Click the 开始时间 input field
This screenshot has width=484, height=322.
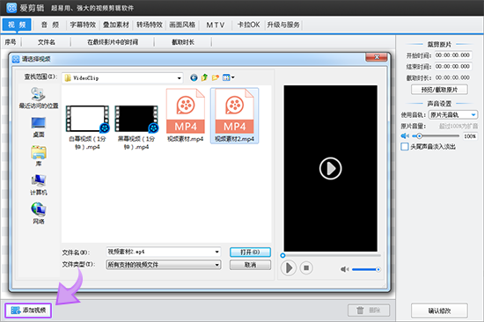453,55
